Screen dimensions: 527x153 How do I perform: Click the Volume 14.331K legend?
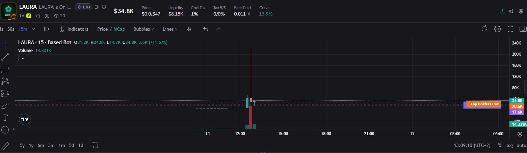coord(35,50)
